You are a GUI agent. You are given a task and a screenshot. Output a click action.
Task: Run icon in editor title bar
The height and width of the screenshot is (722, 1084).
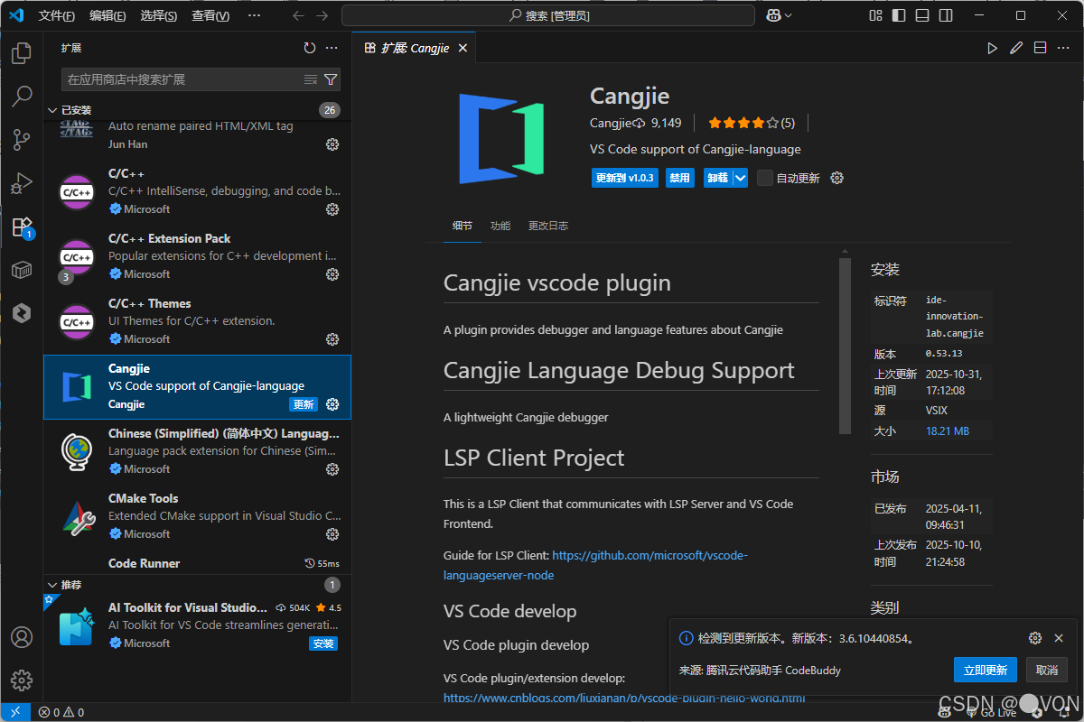pos(993,48)
